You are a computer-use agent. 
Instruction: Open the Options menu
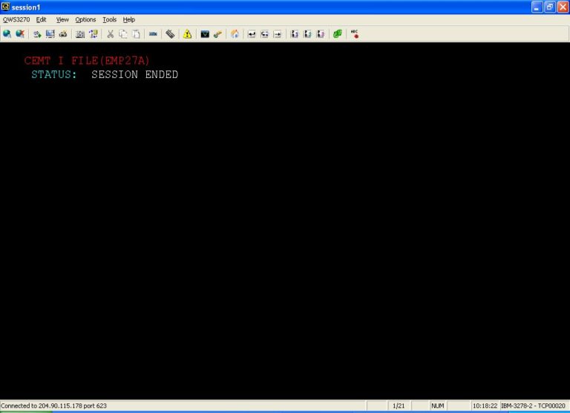[x=85, y=19]
